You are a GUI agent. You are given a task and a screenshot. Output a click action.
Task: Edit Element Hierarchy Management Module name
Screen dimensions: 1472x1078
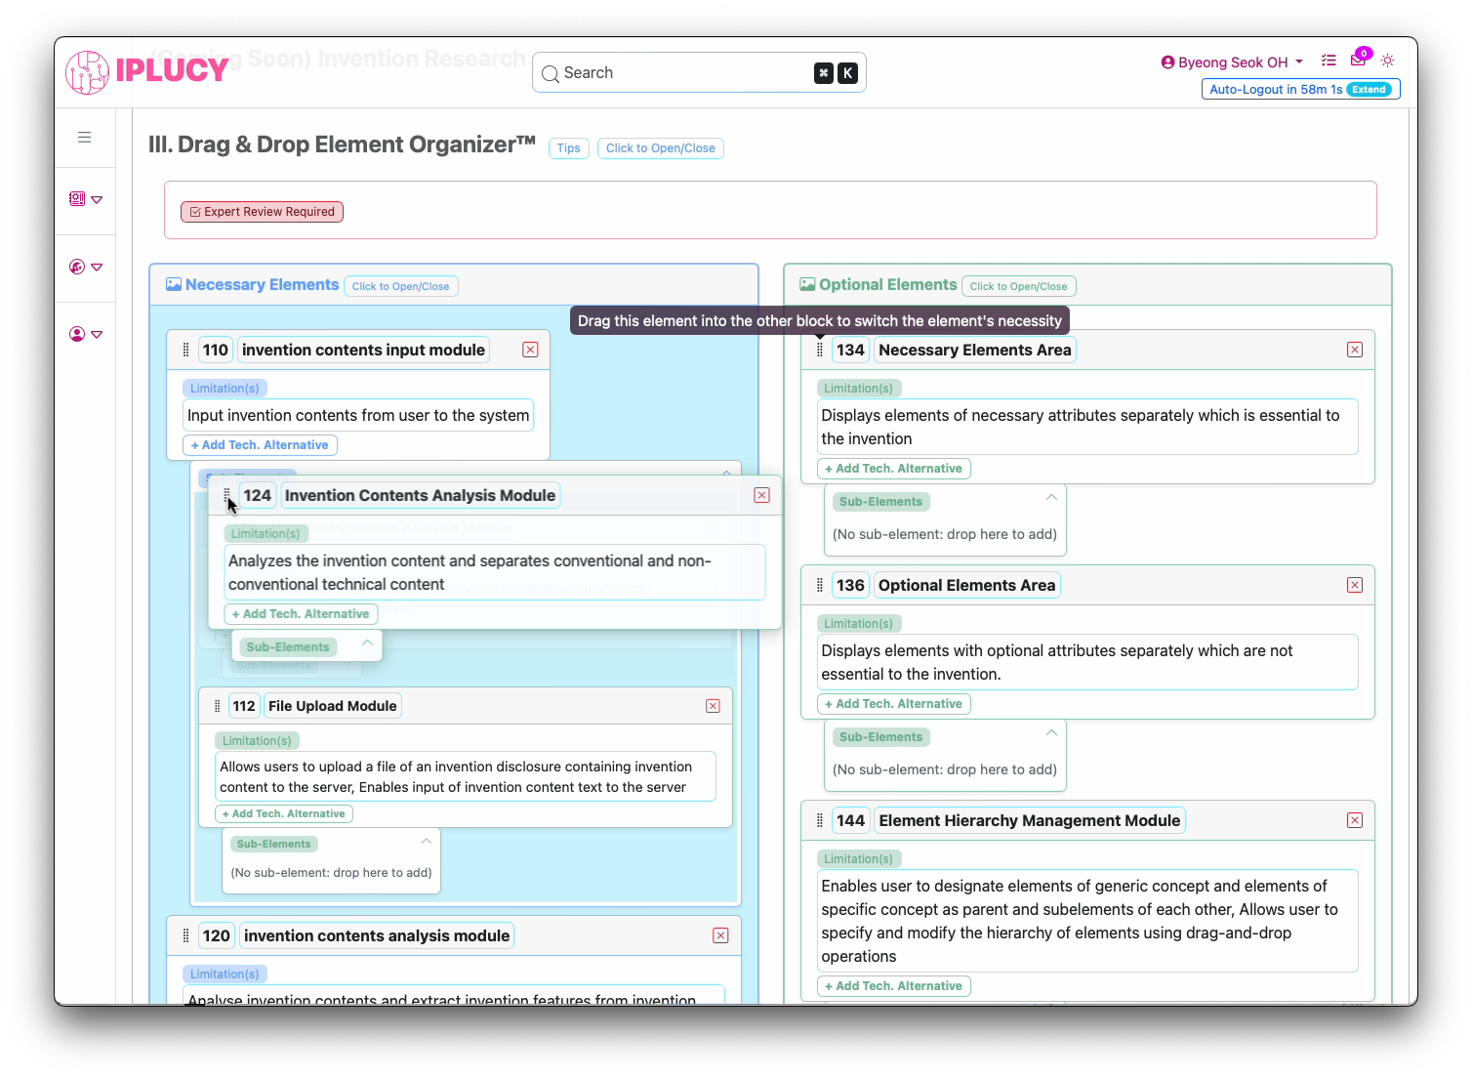pyautogui.click(x=1029, y=820)
